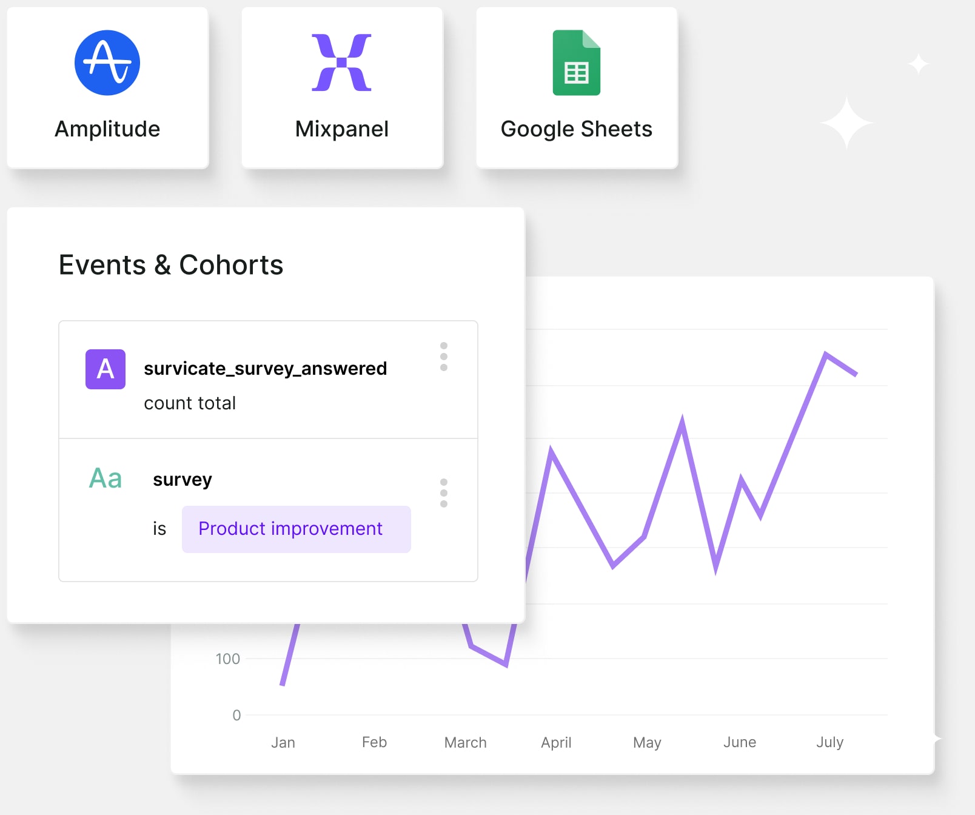Click the Google Sheets logo icon

click(577, 62)
